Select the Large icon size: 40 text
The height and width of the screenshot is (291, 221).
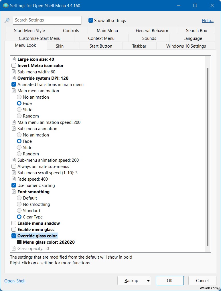point(36,59)
